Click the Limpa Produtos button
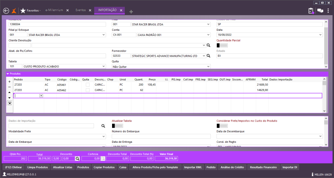The height and width of the screenshot is (178, 334). (38, 167)
